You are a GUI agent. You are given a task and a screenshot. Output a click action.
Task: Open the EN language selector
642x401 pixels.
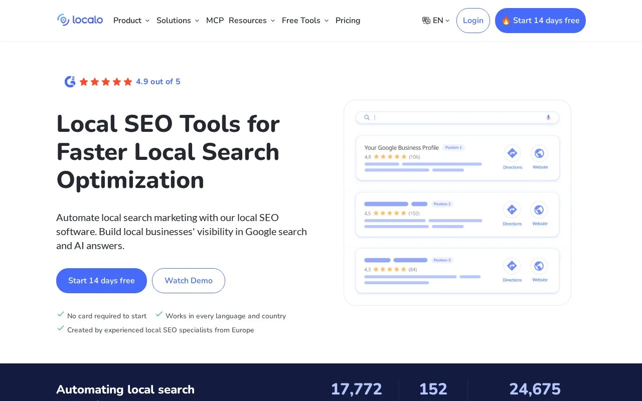(436, 21)
